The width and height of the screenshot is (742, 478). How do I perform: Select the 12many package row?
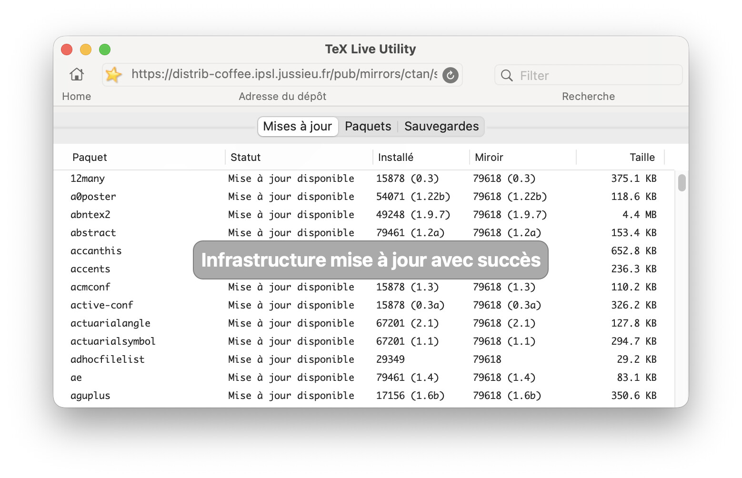[x=364, y=179]
